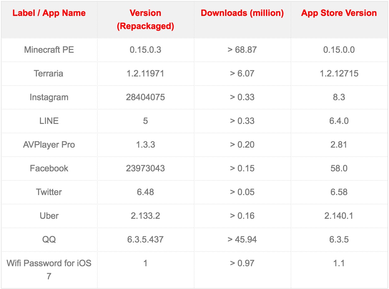Click the downloads value '> 6.07'
Screen dimensions: 389x289
(x=242, y=73)
